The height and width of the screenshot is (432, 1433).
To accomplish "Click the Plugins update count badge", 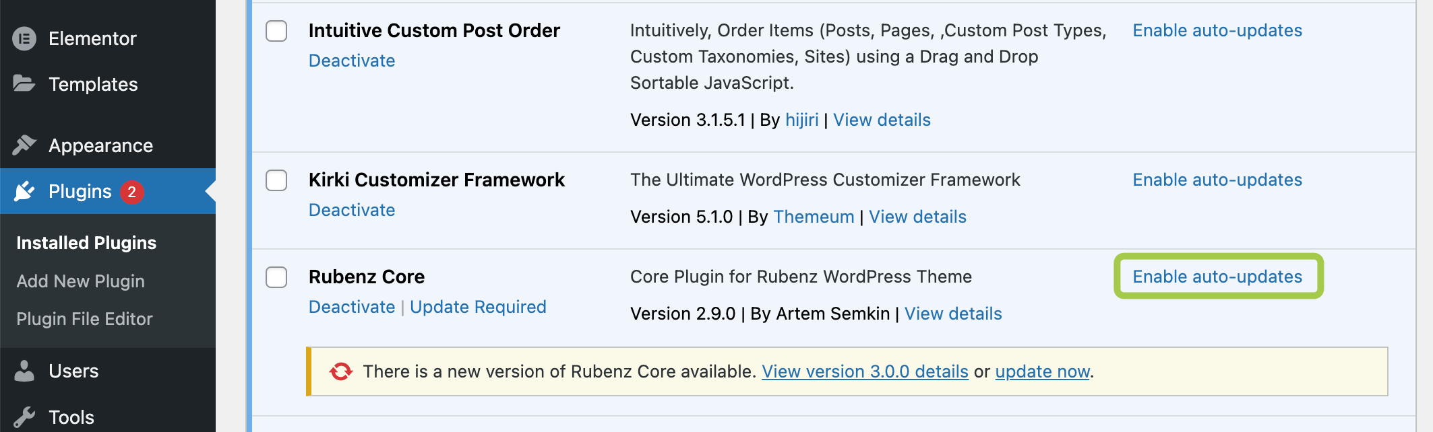I will tap(132, 192).
